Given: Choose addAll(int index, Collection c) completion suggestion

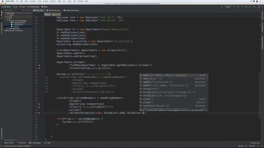Looking at the screenshot, I should tap(174, 86).
